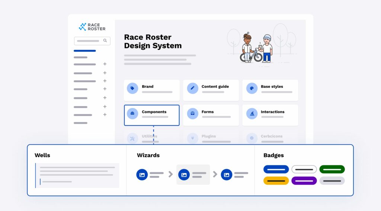Click the yellow badge
Viewport: 381px width, 211px height.
point(276,181)
